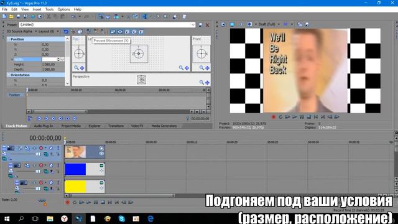Open track 1 automation settings dropdown arrow
The image size is (398, 224).
[45, 148]
